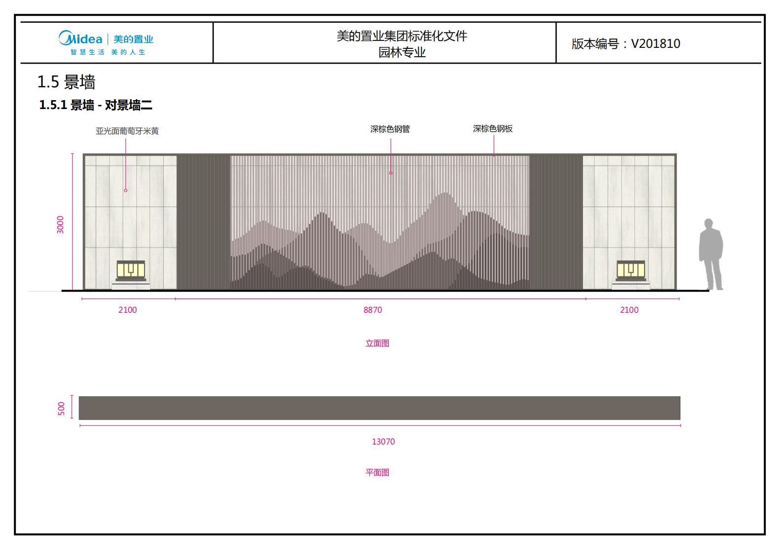Click the dark brown plan view rectangle
This screenshot has height=554, width=783.
click(379, 408)
